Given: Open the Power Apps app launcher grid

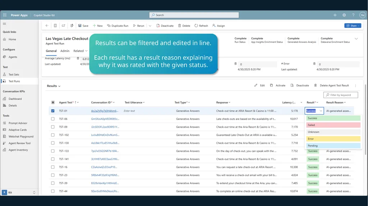Looking at the screenshot, I should (5, 15).
